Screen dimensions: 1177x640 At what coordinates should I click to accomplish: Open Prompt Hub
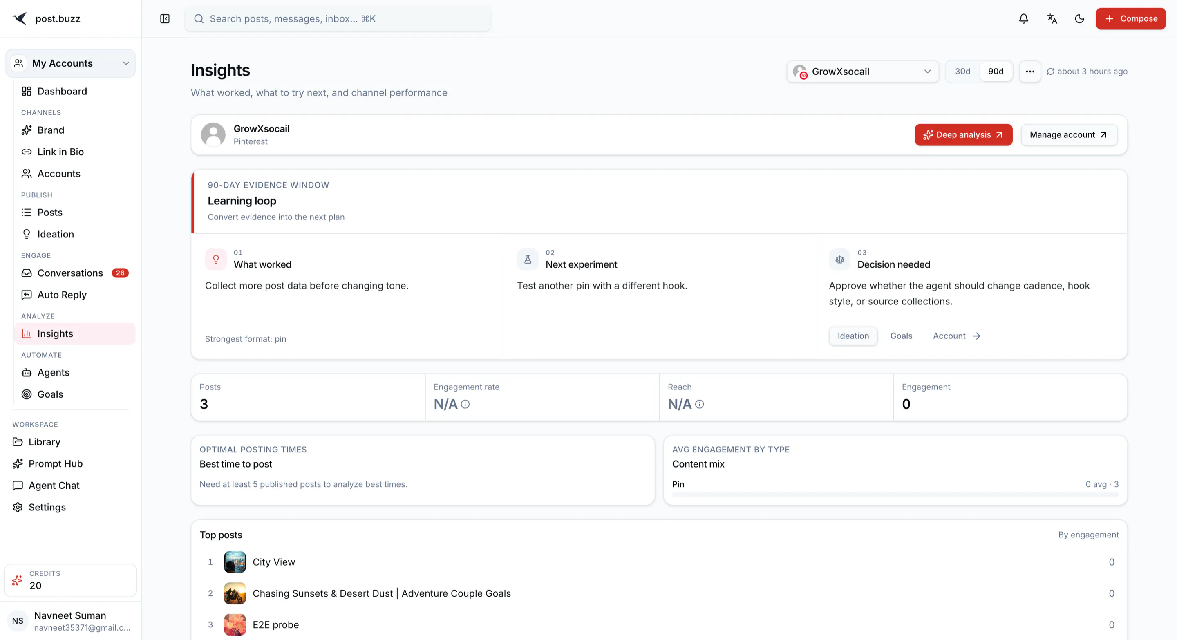(x=70, y=464)
